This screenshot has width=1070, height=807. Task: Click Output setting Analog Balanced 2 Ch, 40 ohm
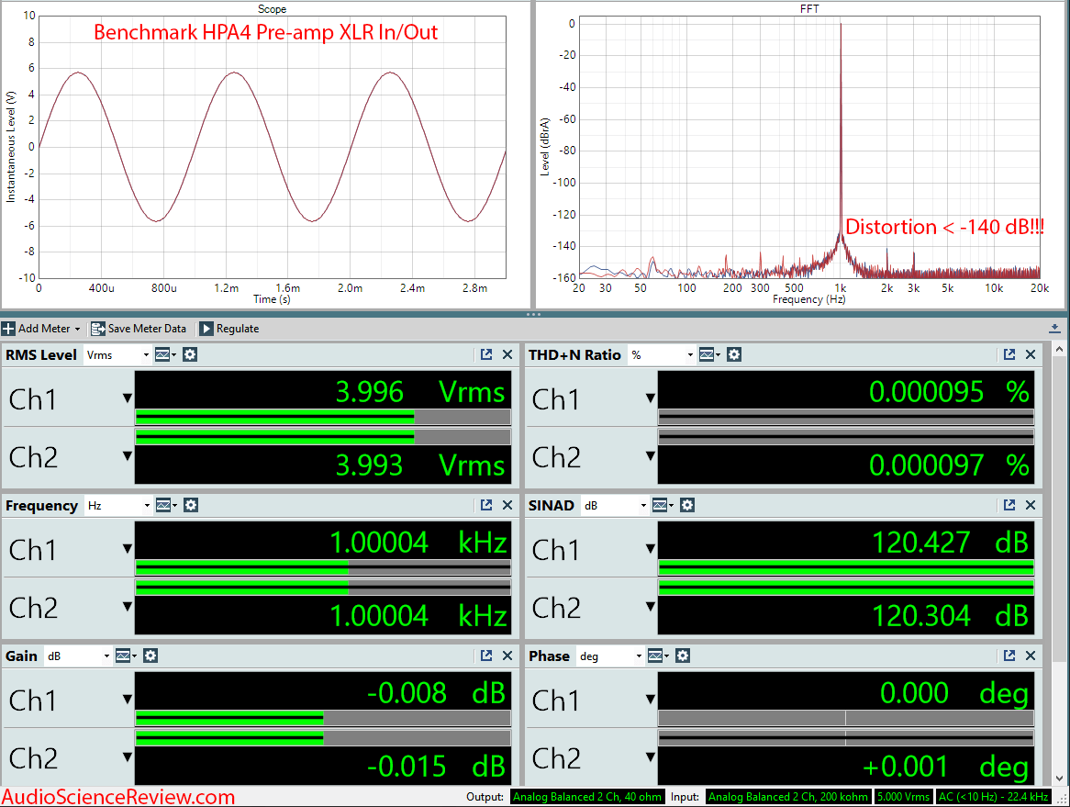pyautogui.click(x=587, y=797)
